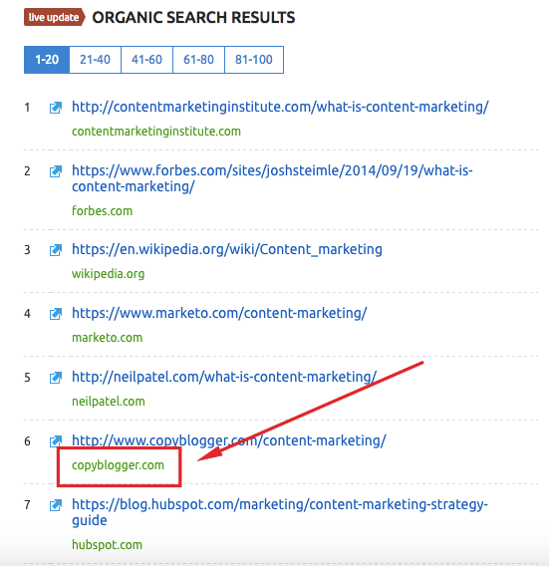Click the live update badge
Viewport: 549px width, 566px height.
coord(54,17)
